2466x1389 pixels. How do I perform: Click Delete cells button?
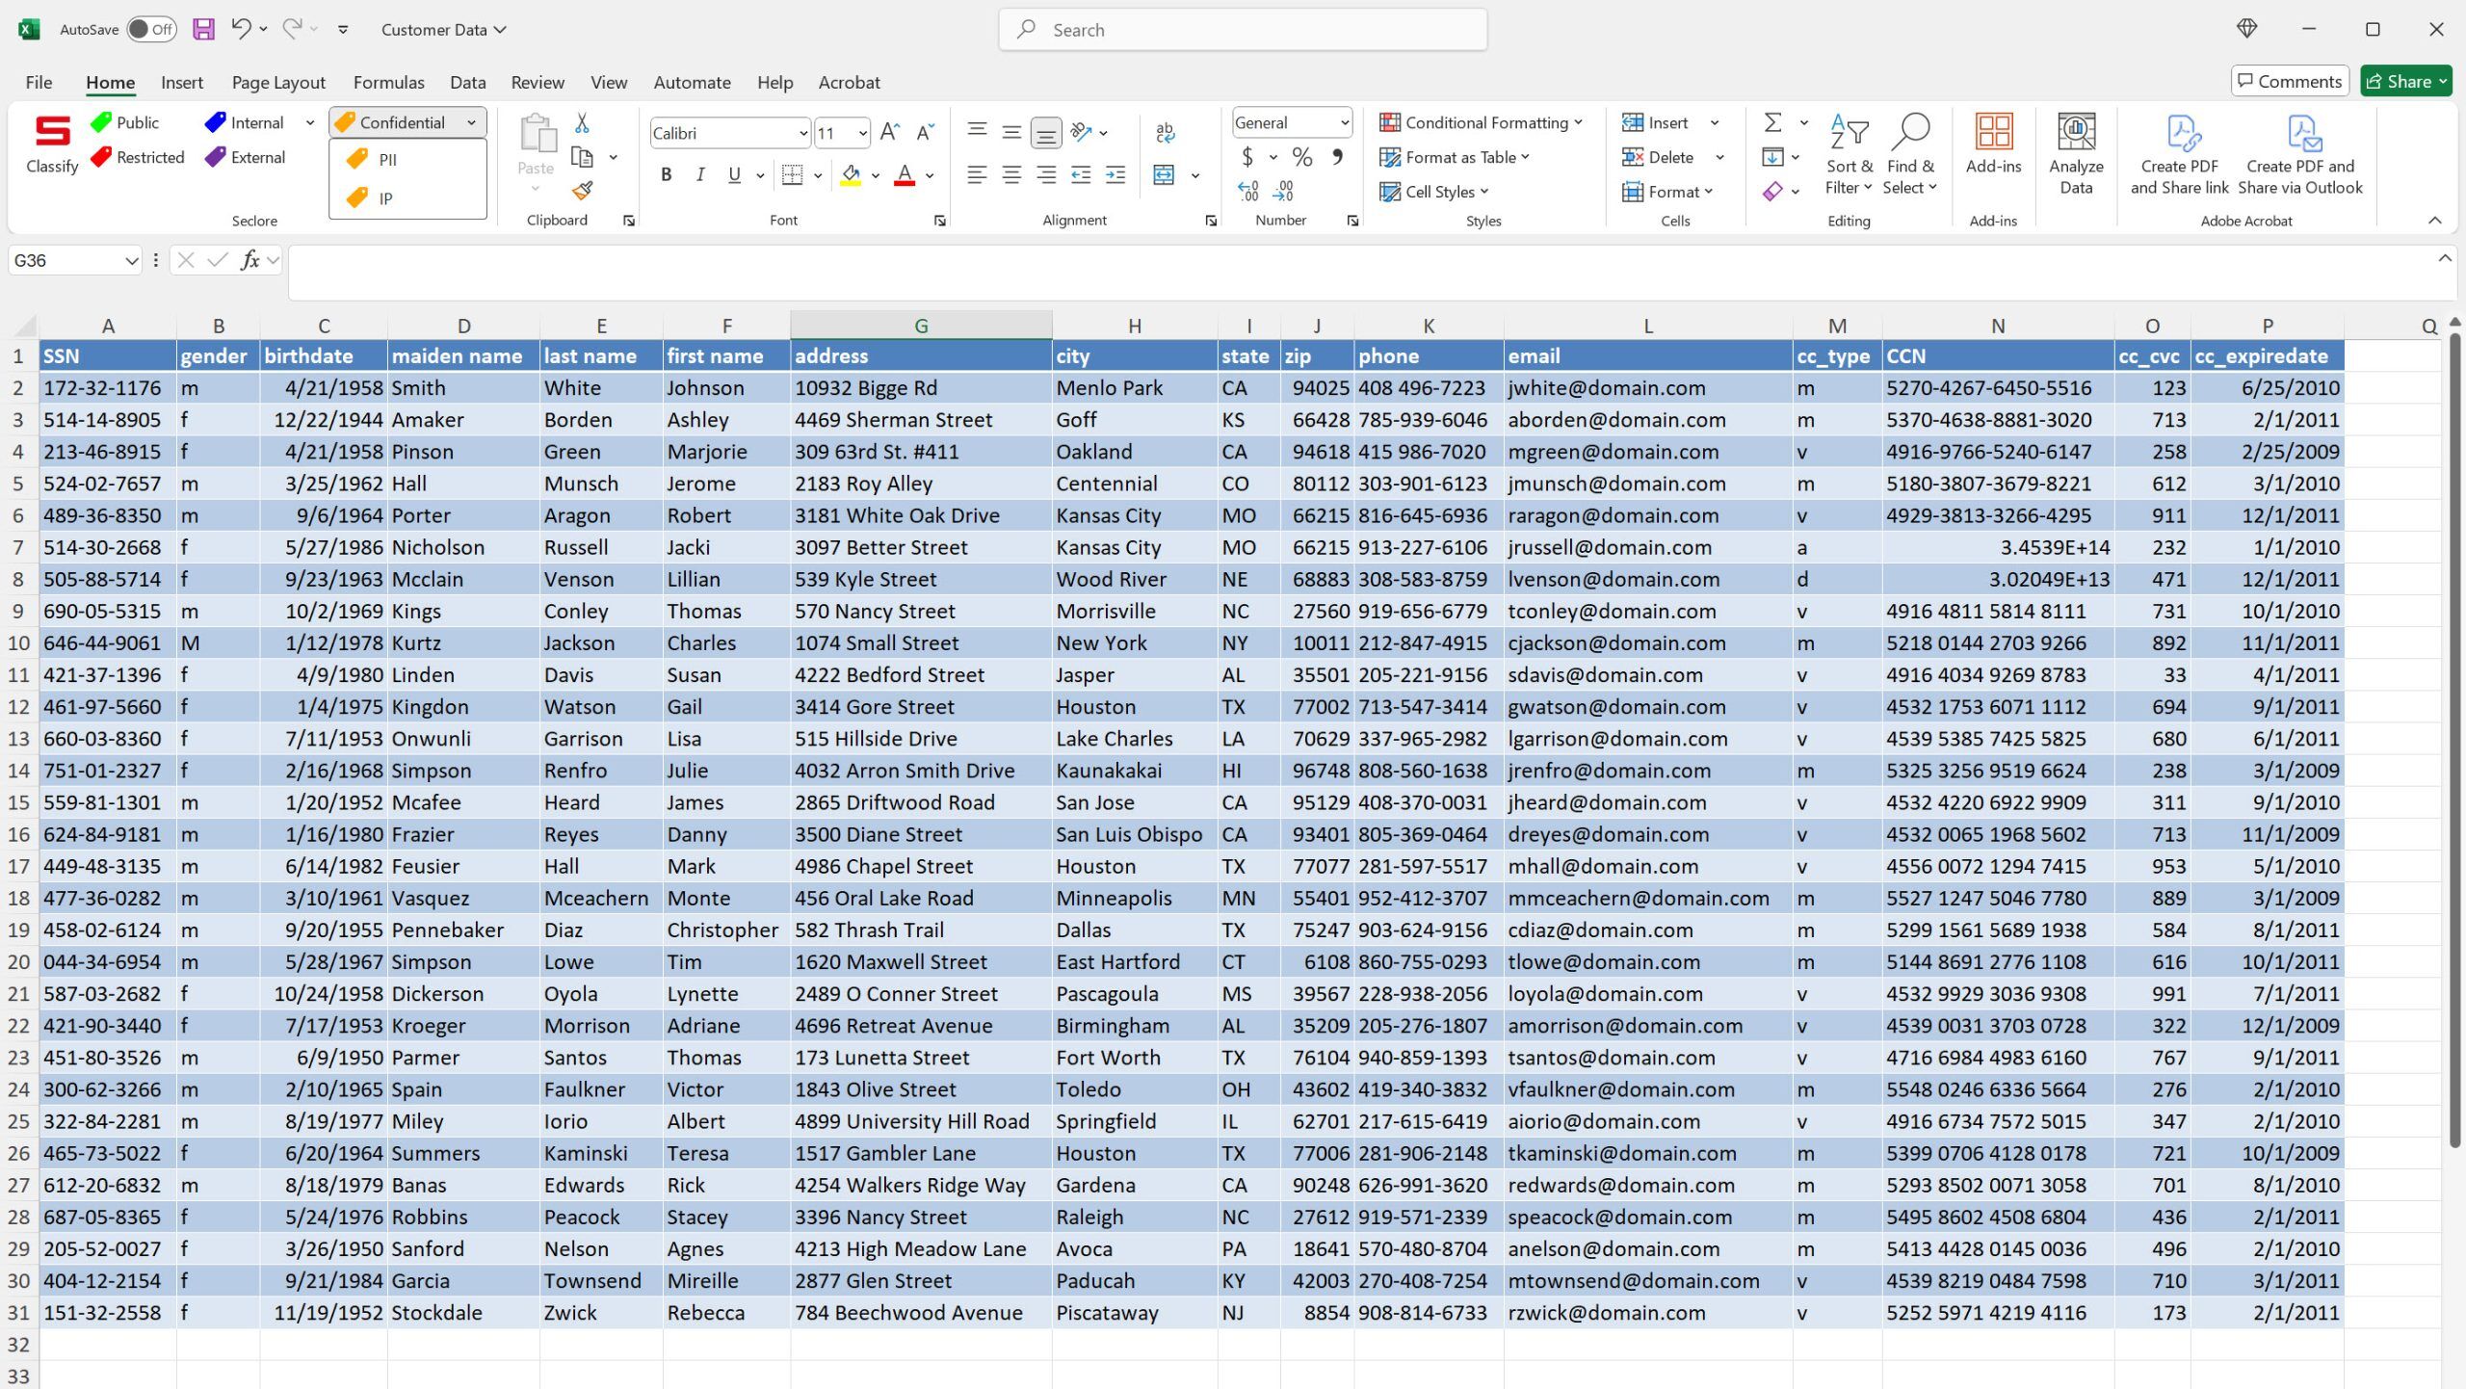(x=1658, y=157)
